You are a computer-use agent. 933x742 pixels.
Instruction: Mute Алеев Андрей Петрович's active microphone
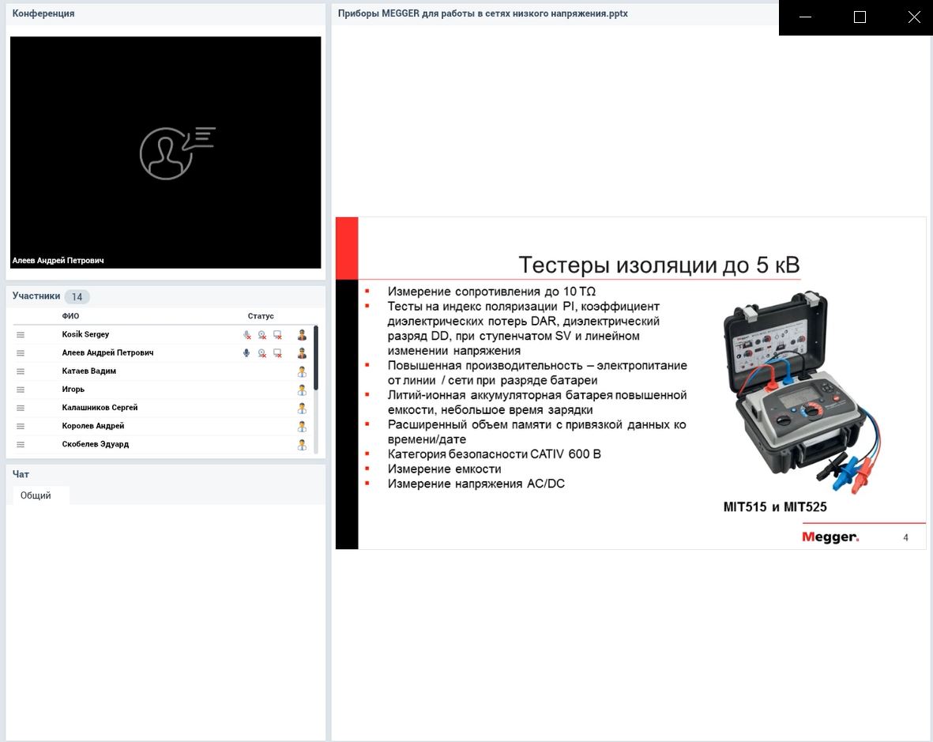[246, 352]
